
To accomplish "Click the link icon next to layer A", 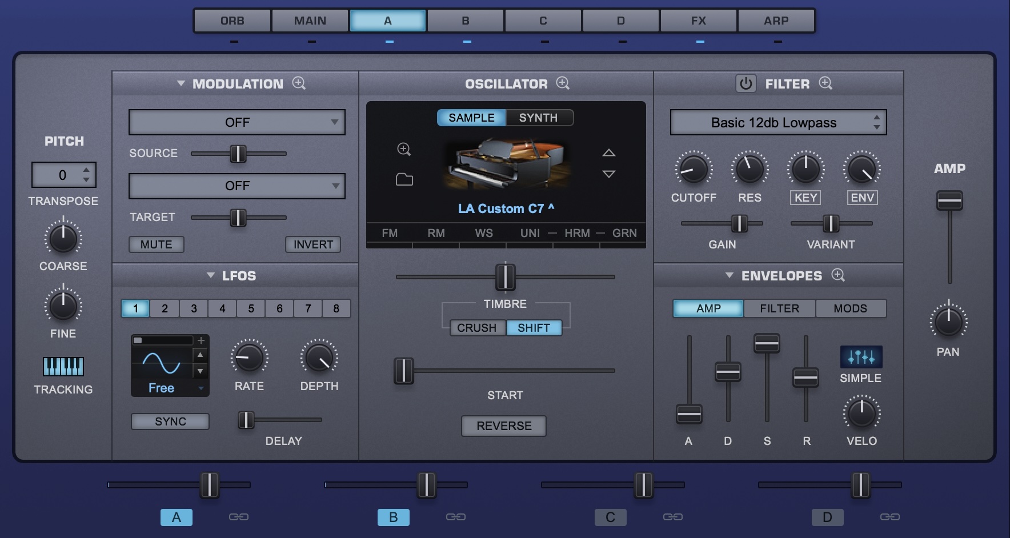I will [239, 517].
